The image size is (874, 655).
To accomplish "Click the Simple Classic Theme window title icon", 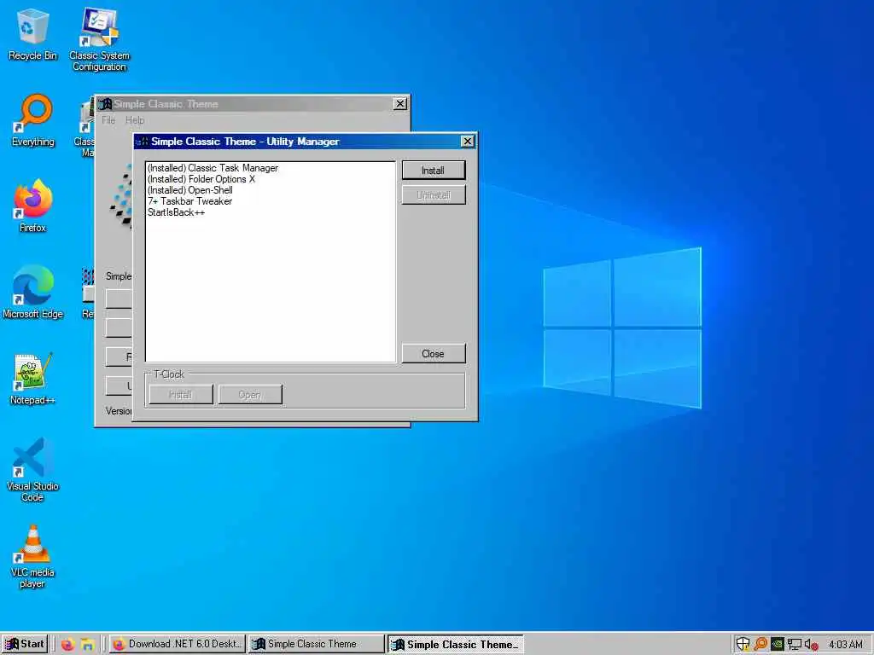I will click(105, 103).
